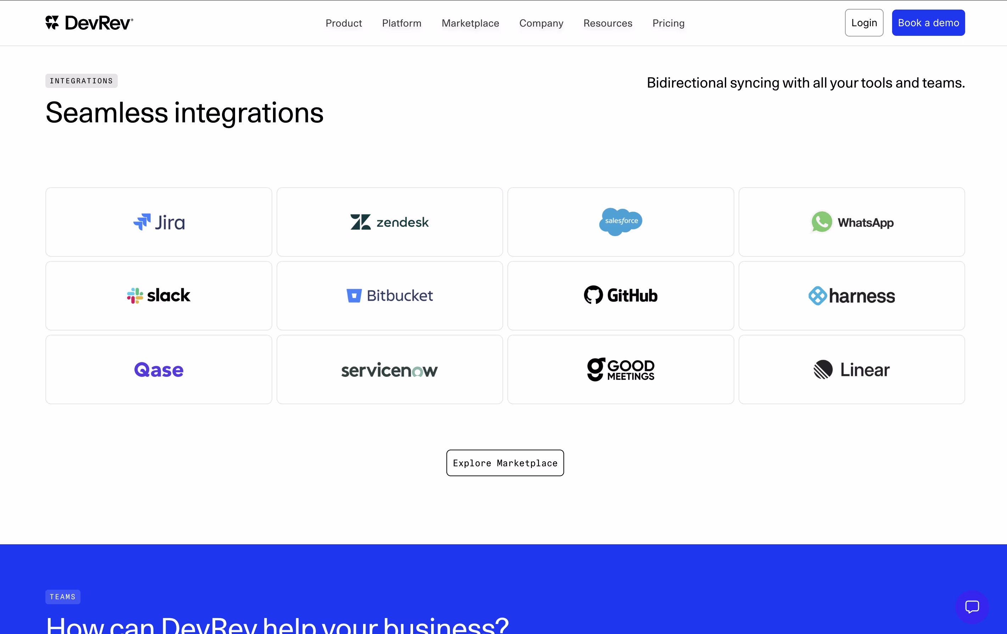Image resolution: width=1007 pixels, height=634 pixels.
Task: Click the Seamless integrations heading
Action: [x=184, y=113]
